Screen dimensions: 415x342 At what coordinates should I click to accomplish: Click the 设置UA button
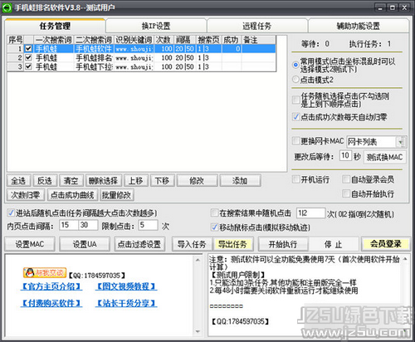(x=85, y=244)
